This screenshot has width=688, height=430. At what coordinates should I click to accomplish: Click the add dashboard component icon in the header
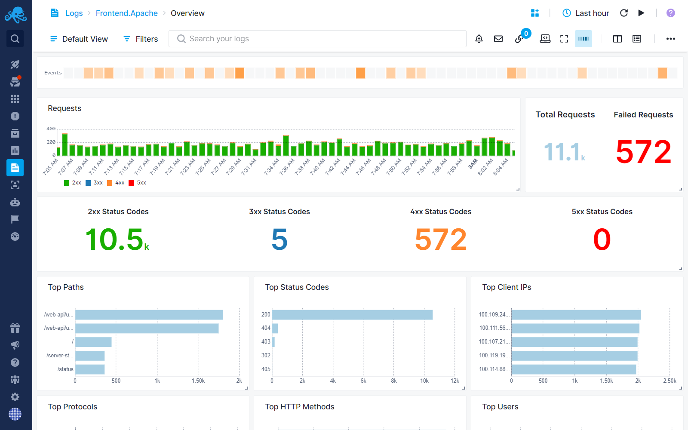[x=535, y=13]
